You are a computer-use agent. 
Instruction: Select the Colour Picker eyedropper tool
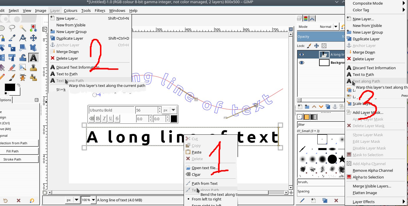pyautogui.click(x=12, y=38)
